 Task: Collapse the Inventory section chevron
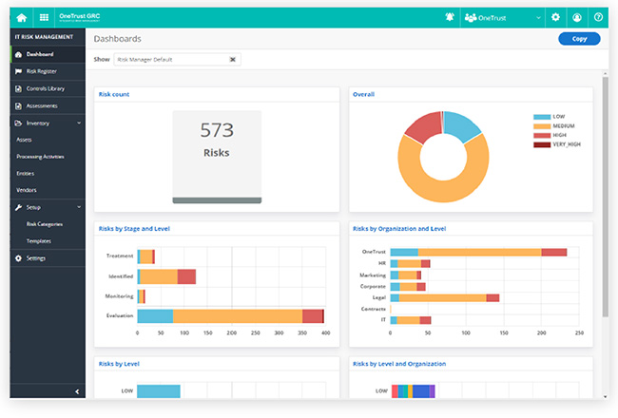[x=79, y=123]
